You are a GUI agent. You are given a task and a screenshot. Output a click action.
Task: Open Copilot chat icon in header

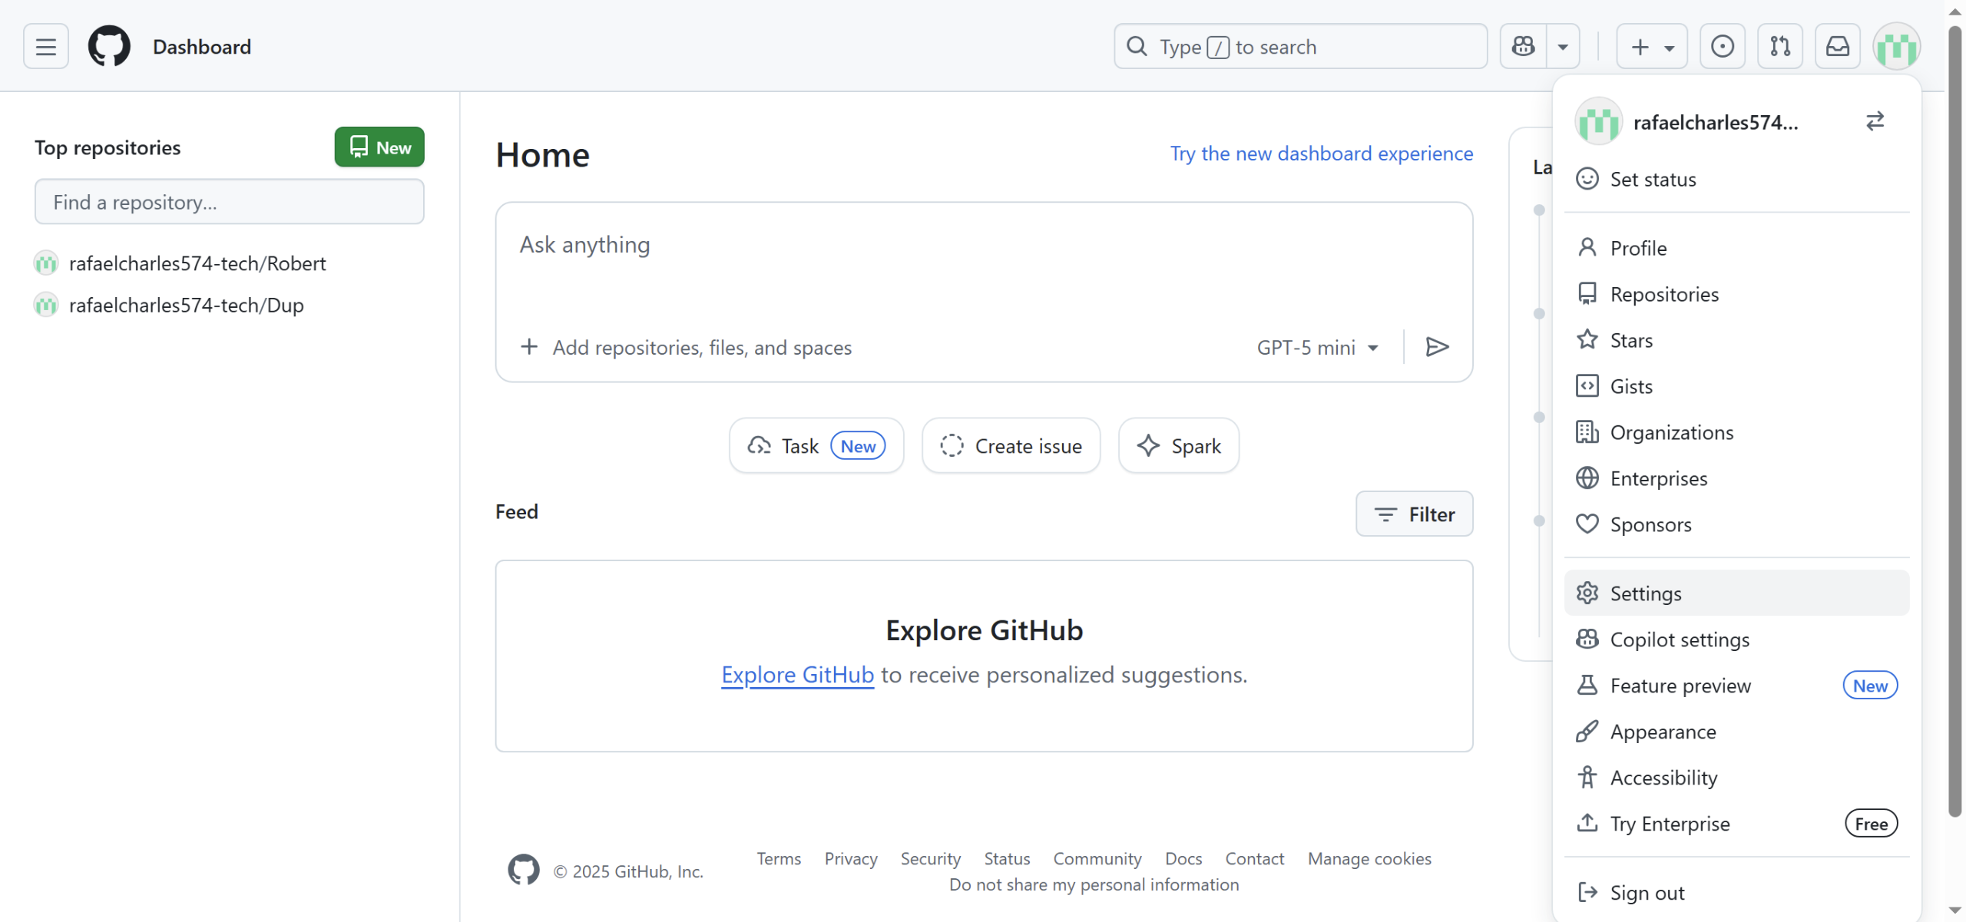tap(1524, 47)
